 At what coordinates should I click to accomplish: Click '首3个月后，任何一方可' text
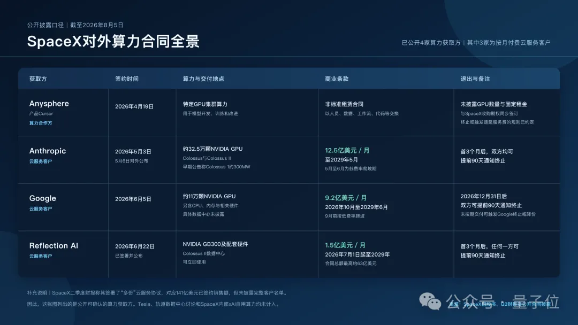(490, 246)
